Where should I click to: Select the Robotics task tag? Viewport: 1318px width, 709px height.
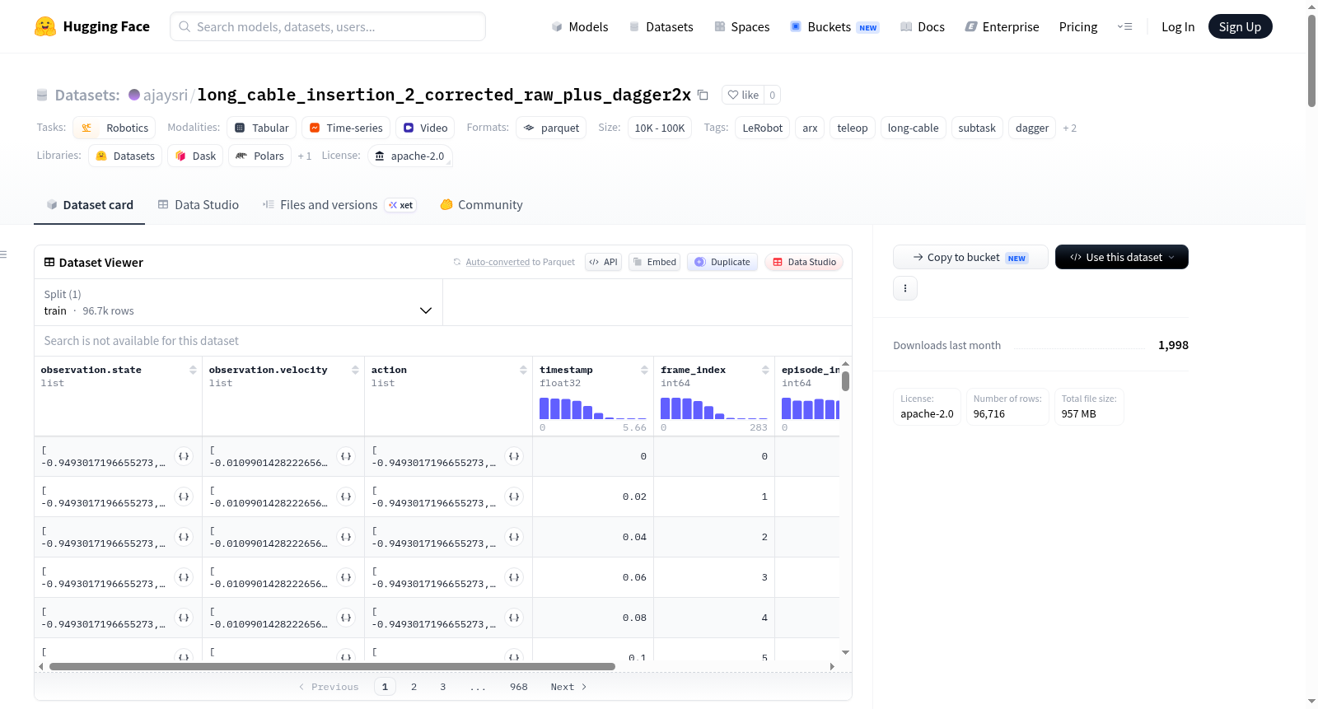click(x=114, y=128)
